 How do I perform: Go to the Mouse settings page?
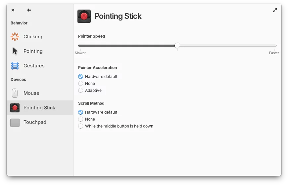(x=31, y=93)
